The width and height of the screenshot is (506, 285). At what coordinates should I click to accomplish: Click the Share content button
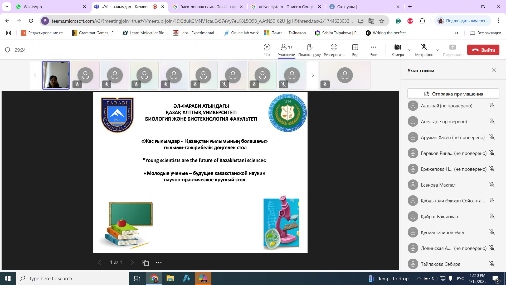pos(453,50)
